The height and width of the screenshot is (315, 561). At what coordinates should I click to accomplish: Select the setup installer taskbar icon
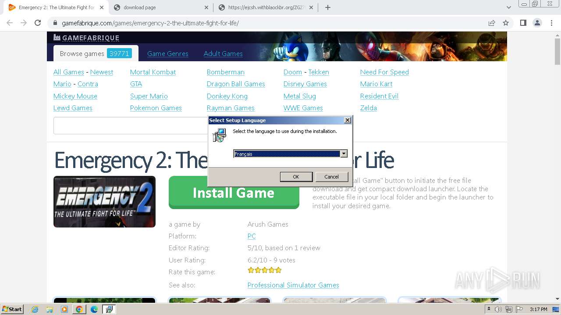tap(109, 309)
